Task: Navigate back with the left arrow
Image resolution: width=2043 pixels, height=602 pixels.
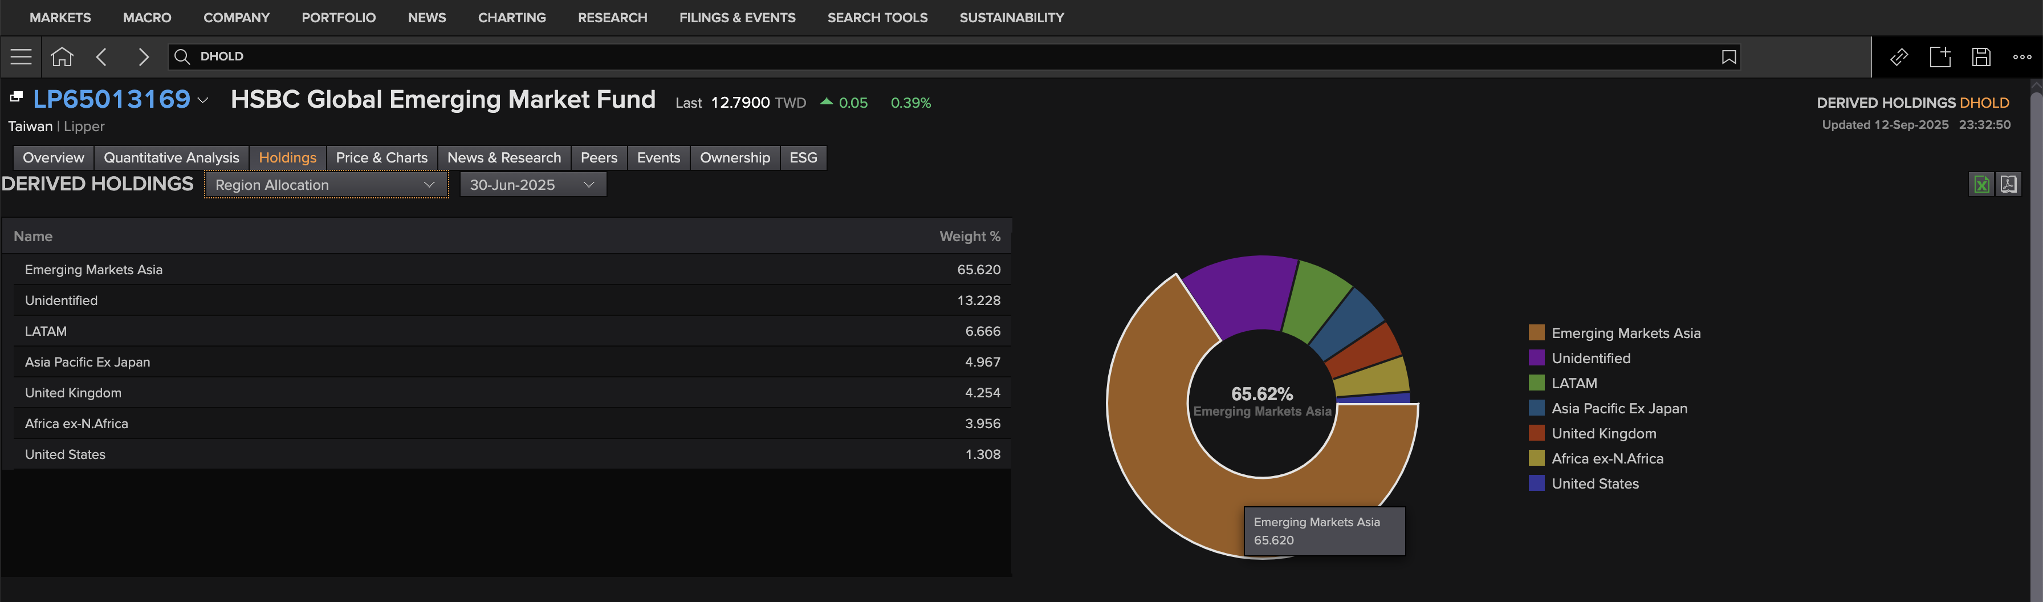Action: 101,56
